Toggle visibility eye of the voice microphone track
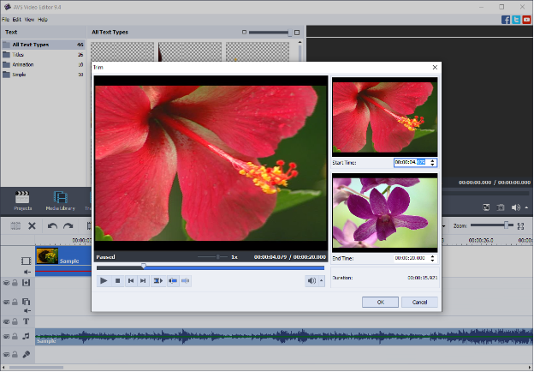The image size is (534, 372). click(6, 354)
